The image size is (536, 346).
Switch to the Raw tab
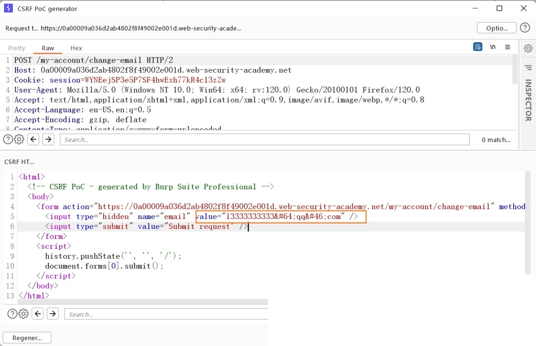click(48, 48)
